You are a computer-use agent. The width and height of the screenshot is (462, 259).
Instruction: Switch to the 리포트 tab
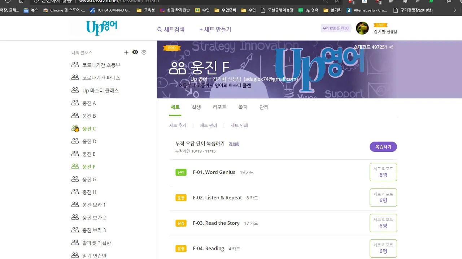[219, 107]
